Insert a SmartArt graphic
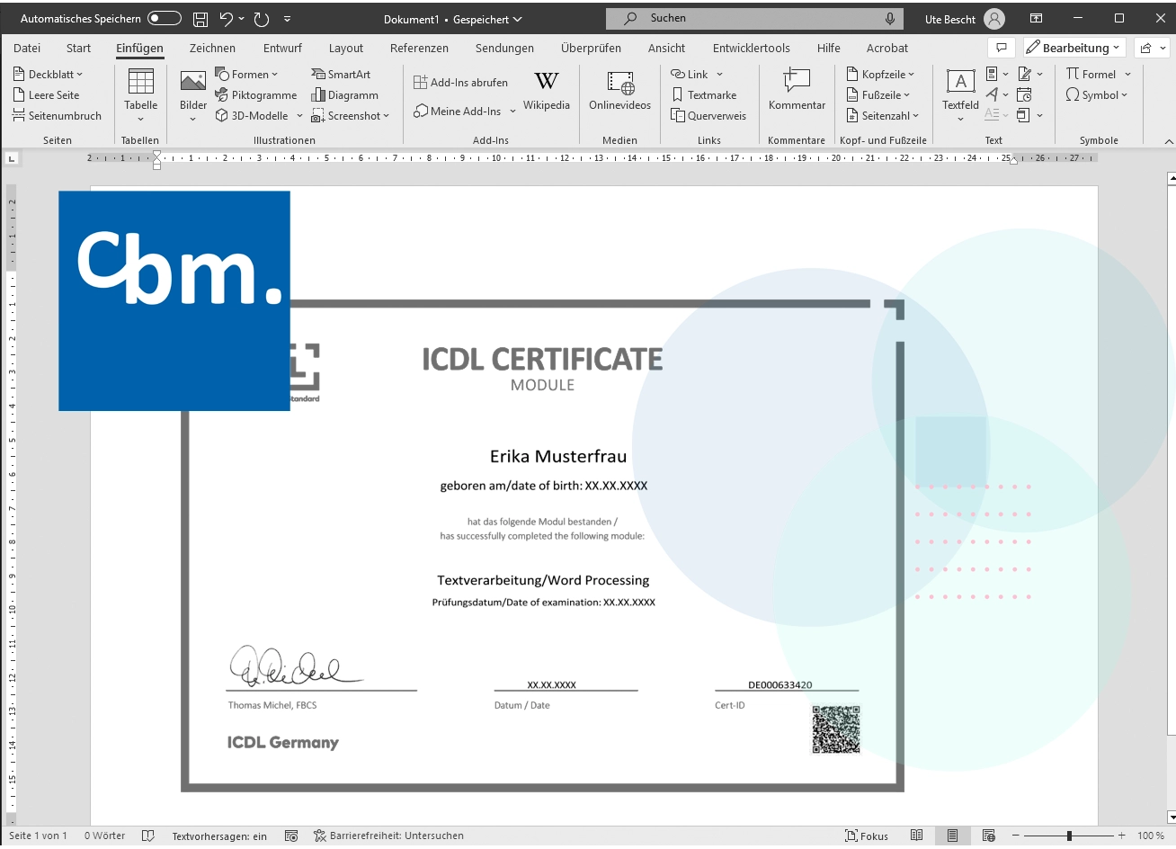 (341, 75)
